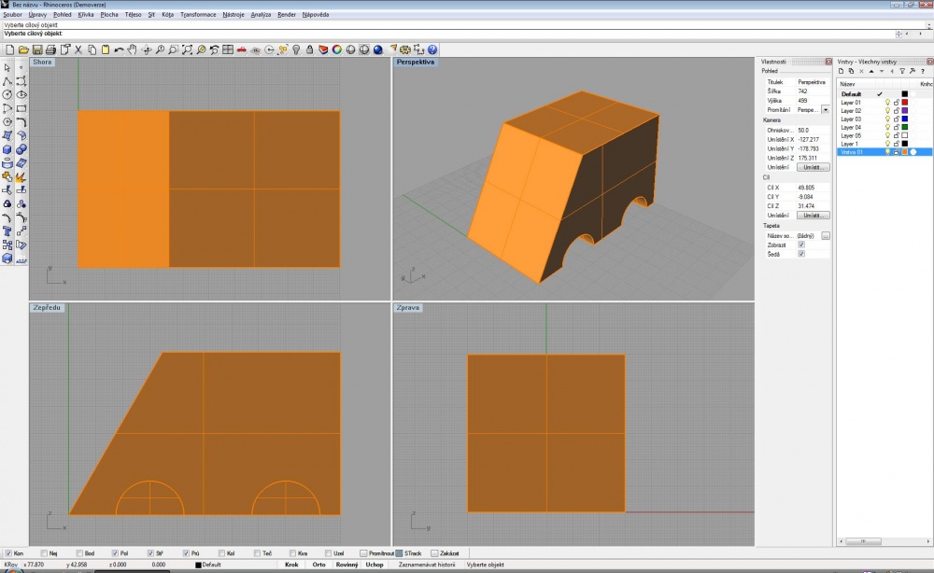
Task: Toggle the Zobrazit checkbox in Tapeta
Action: [801, 245]
